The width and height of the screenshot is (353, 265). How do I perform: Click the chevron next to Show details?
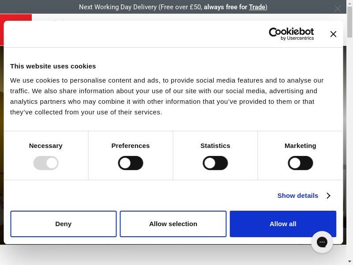(328, 196)
